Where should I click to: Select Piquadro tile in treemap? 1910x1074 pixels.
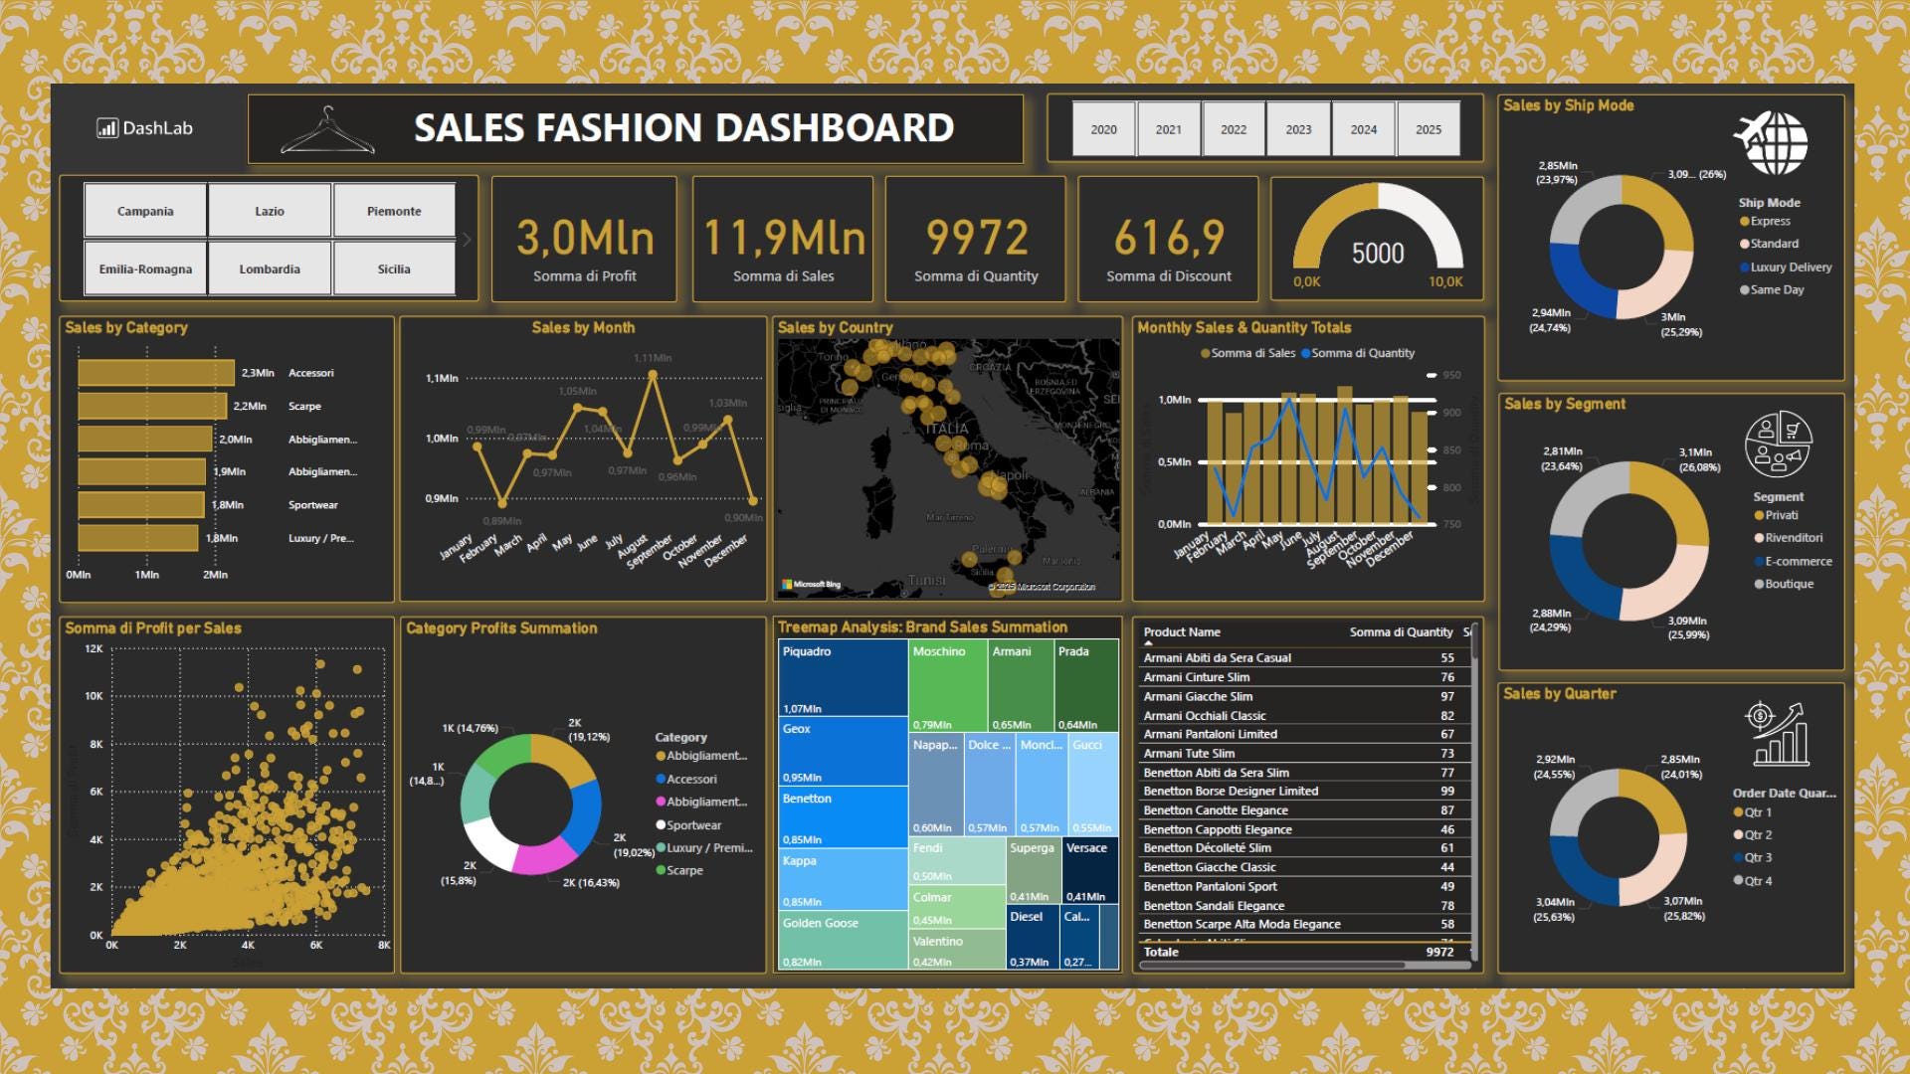click(x=844, y=679)
